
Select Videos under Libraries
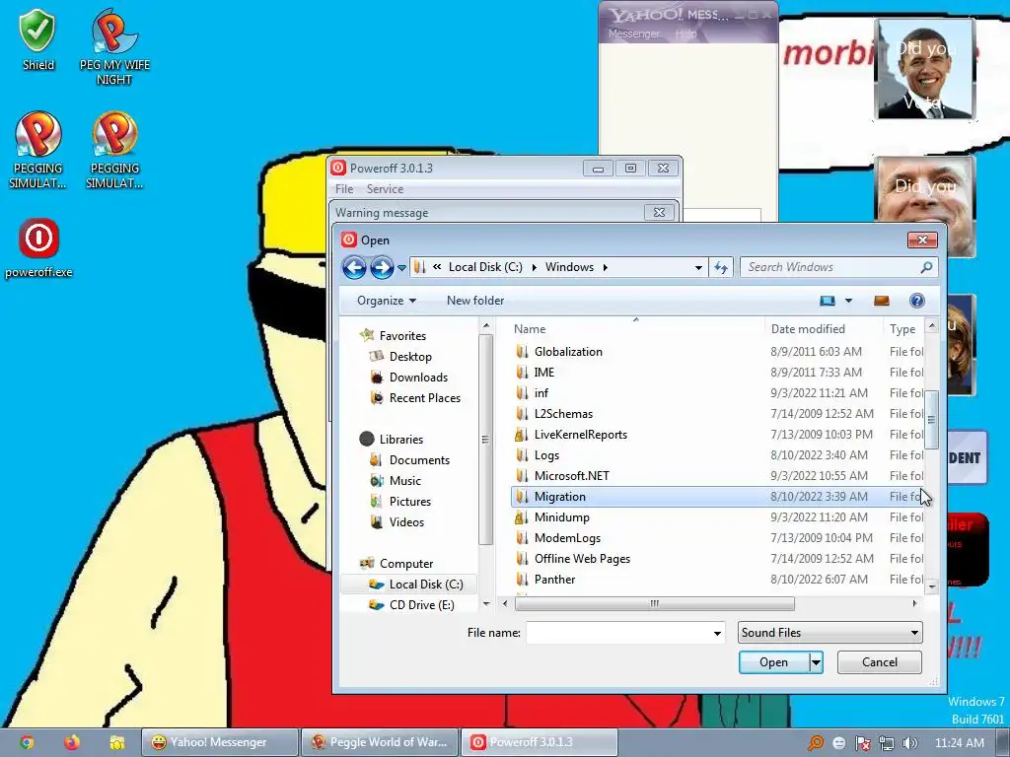[406, 522]
